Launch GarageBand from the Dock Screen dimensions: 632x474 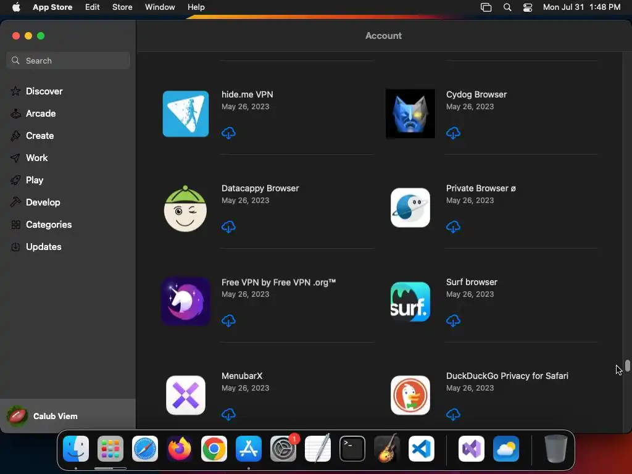coord(387,449)
